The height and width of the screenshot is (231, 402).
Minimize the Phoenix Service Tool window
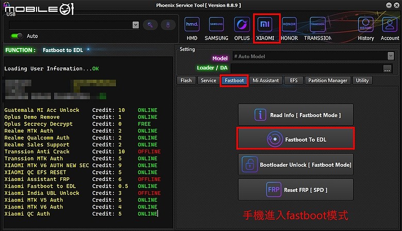[389, 5]
